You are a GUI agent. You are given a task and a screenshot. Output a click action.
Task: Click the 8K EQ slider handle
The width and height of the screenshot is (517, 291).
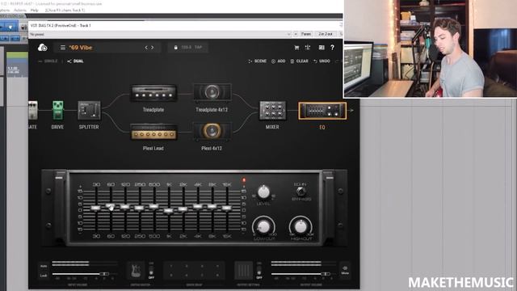click(212, 207)
